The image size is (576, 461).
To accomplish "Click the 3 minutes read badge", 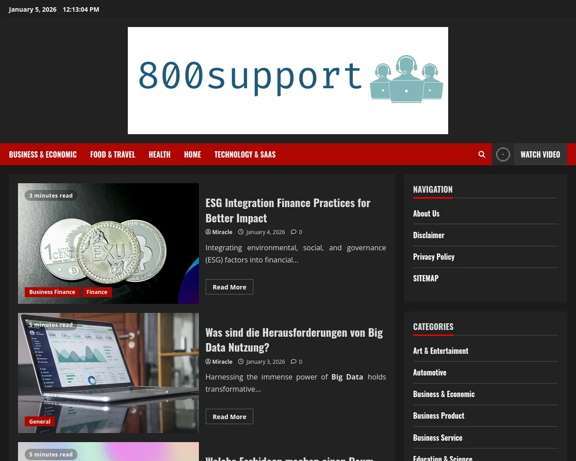I will [51, 195].
